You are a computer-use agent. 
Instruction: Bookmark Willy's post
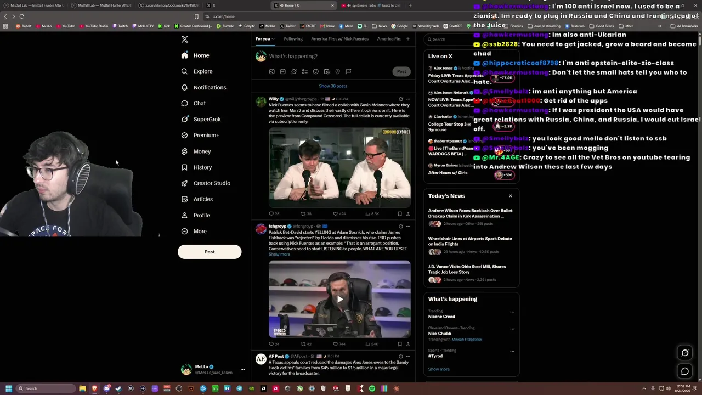(400, 213)
